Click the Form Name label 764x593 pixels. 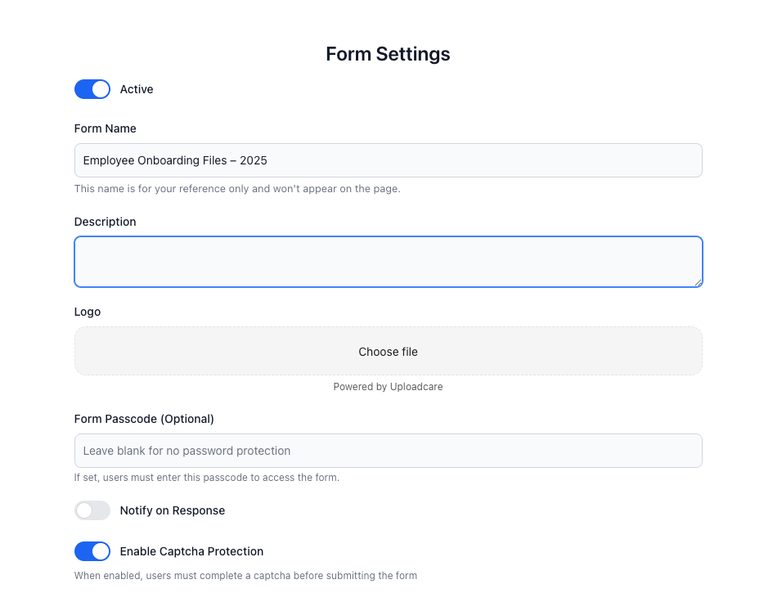(106, 128)
